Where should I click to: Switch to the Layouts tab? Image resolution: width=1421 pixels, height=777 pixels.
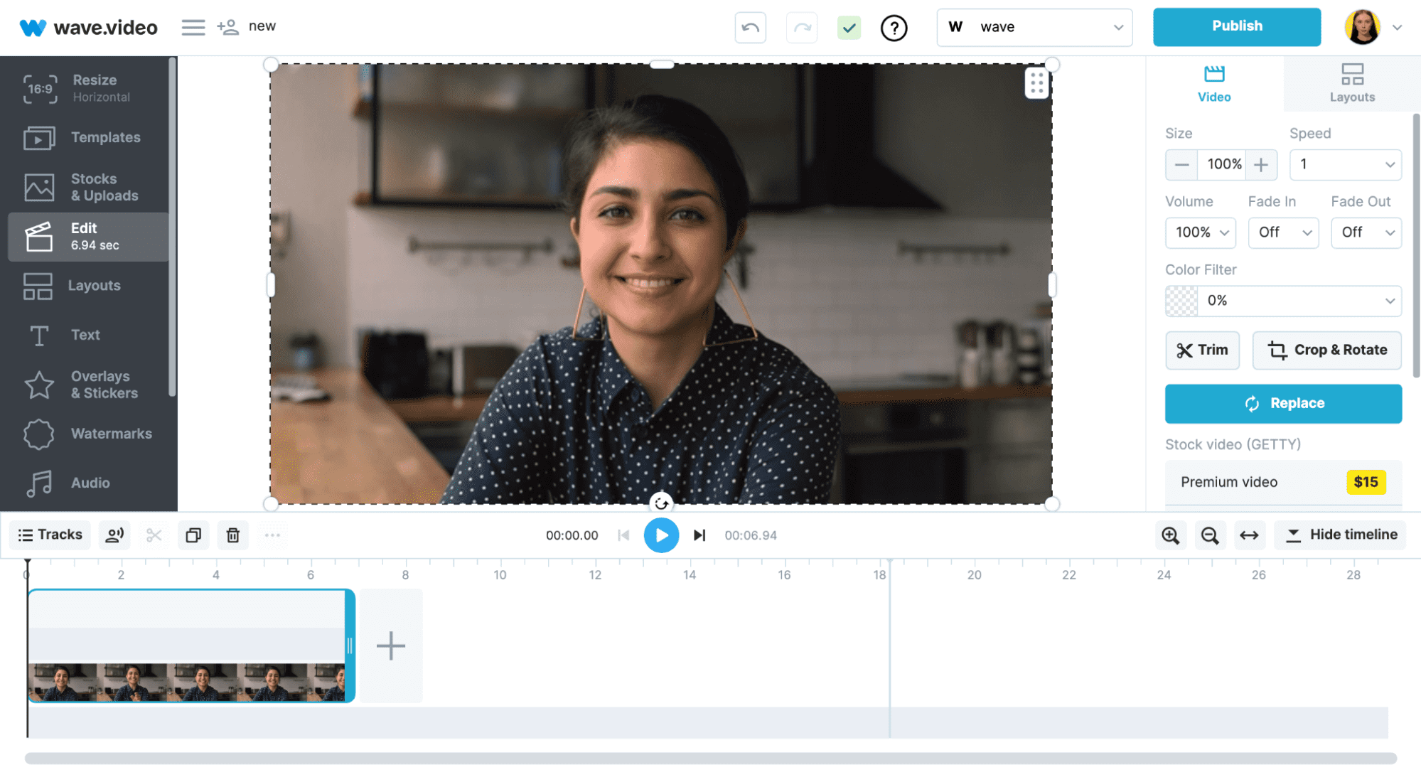click(x=1351, y=84)
